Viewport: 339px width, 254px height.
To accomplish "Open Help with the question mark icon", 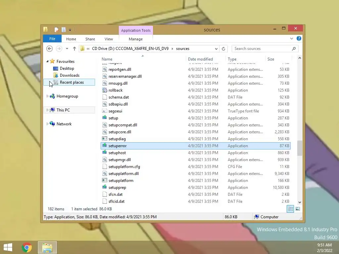I will 299,38.
